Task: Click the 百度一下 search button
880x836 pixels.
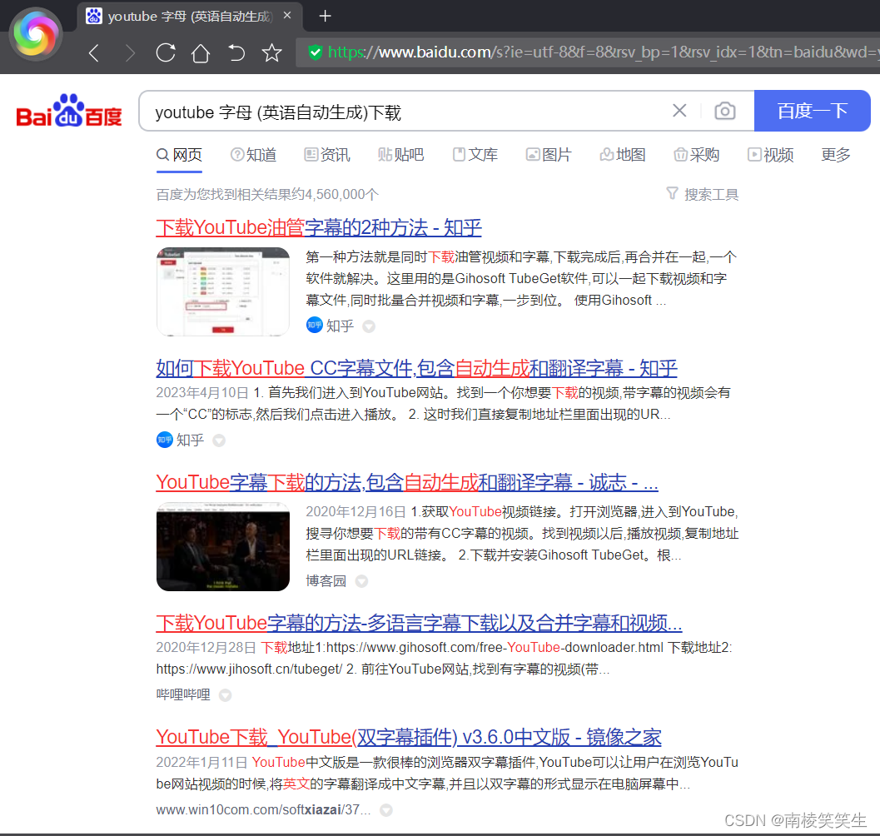Action: [812, 111]
